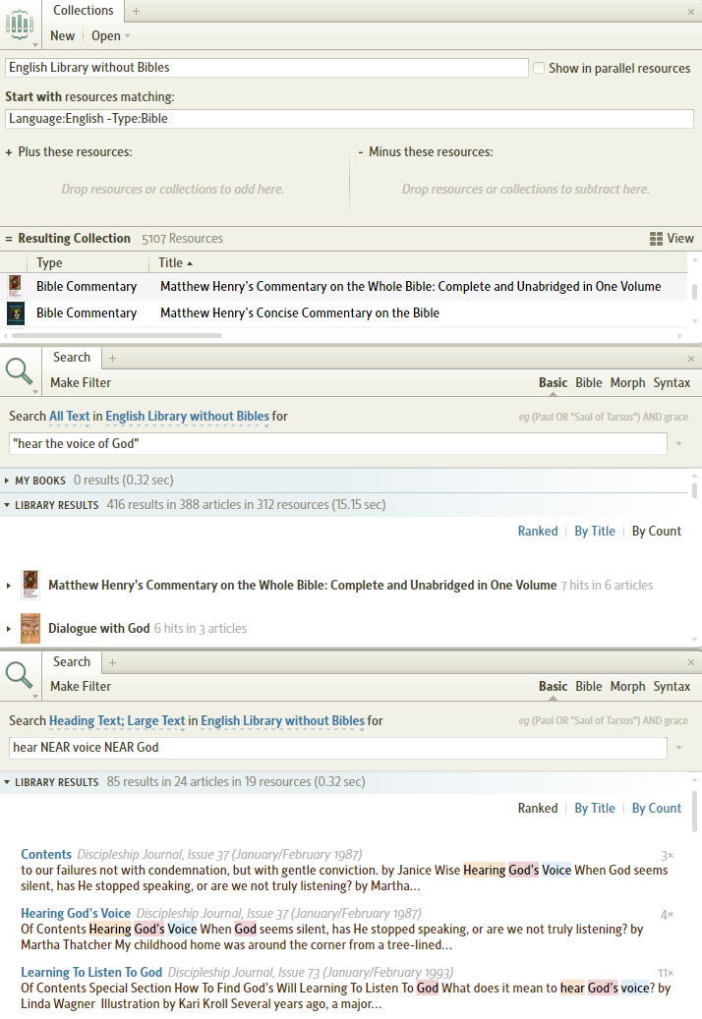This screenshot has height=1019, width=702.
Task: Click Make Filter in the second Search panel
Action: (x=81, y=686)
